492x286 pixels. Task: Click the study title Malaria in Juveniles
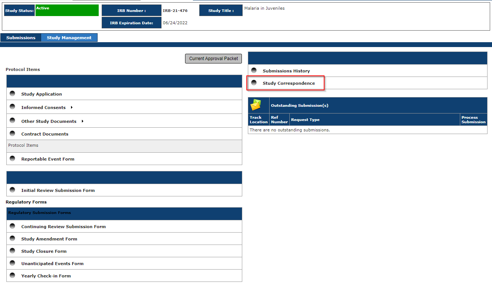tap(264, 8)
